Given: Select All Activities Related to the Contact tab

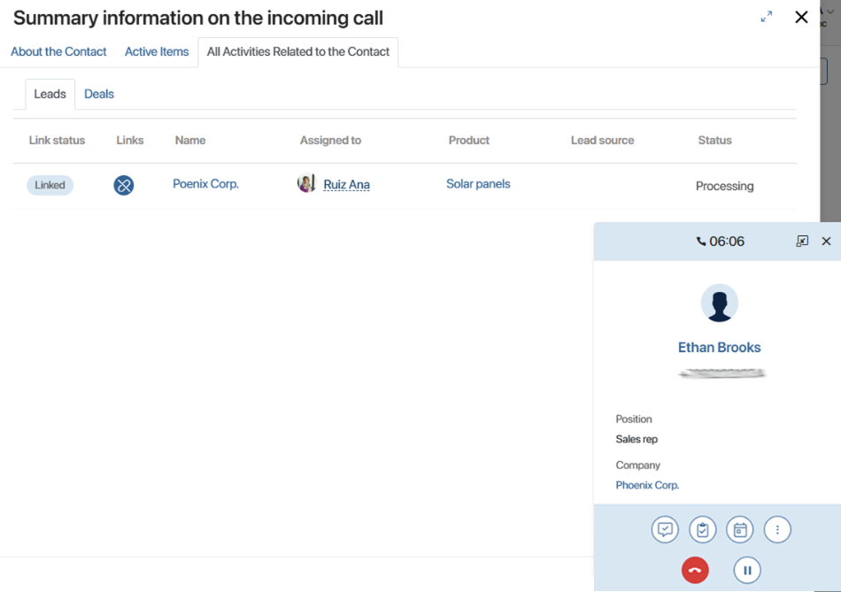Looking at the screenshot, I should pos(298,52).
